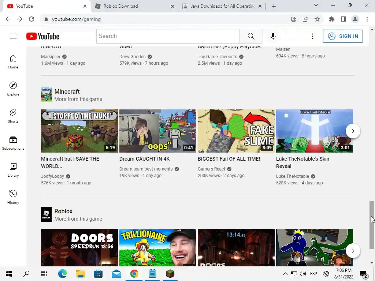Open Explore in sidebar
Screen dimensions: 375x281
(13, 89)
